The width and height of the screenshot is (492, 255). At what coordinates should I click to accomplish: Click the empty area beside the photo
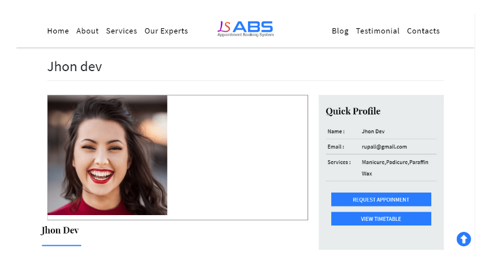coord(237,157)
